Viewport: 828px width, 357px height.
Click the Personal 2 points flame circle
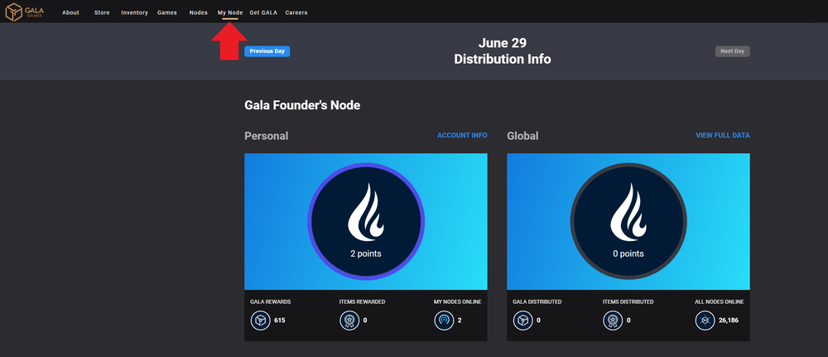(x=366, y=221)
